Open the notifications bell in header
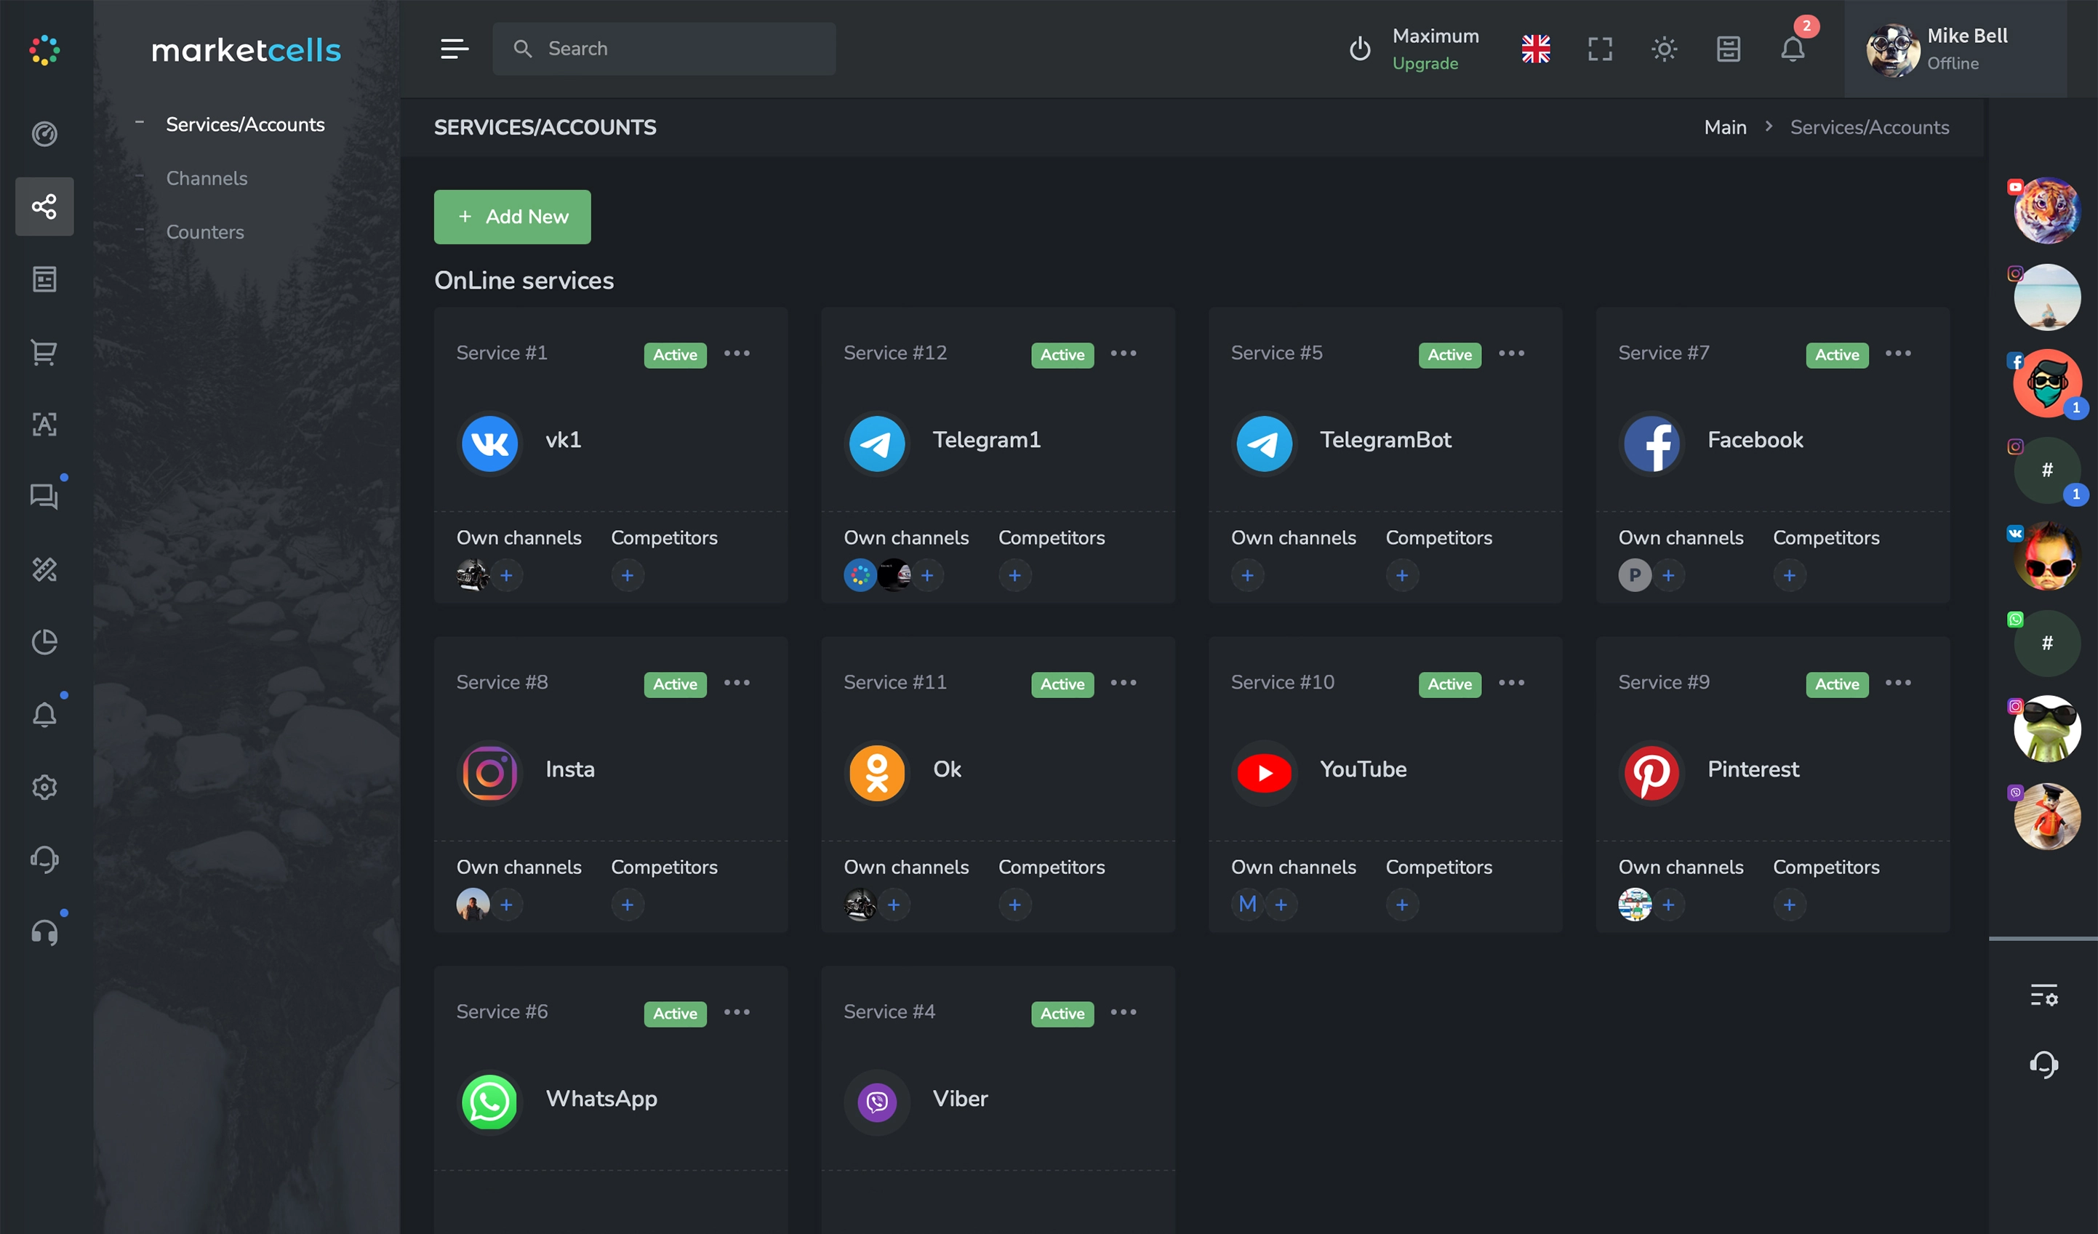 1793,49
